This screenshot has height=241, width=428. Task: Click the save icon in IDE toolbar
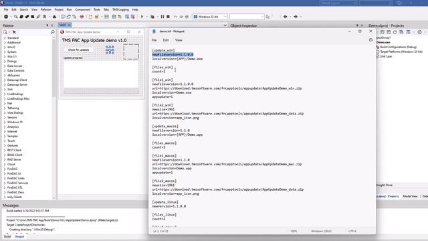point(106,17)
